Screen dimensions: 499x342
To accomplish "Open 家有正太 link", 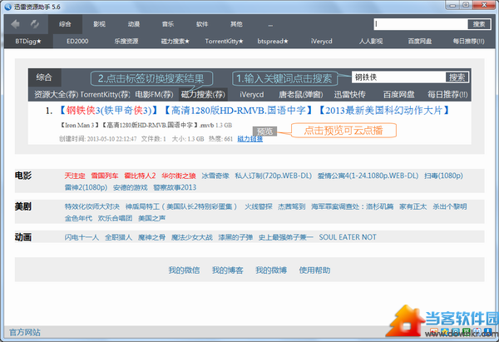I will click(413, 206).
